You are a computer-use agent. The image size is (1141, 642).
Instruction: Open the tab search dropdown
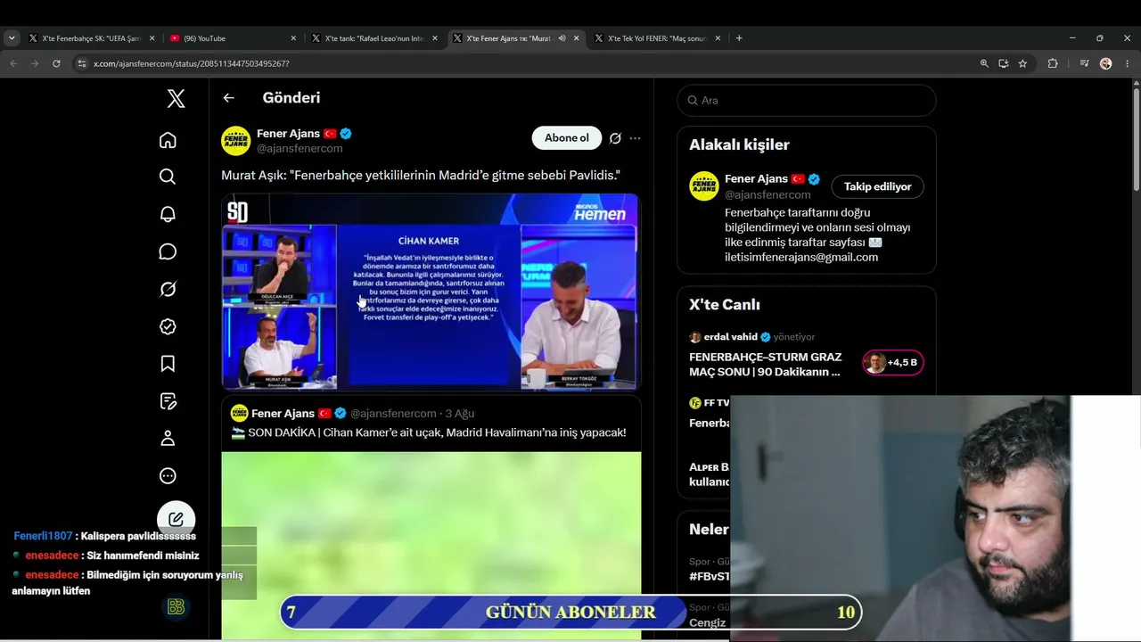pyautogui.click(x=12, y=38)
